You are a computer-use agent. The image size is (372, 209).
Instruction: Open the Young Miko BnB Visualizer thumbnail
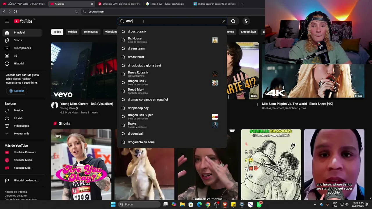pyautogui.click(x=84, y=71)
